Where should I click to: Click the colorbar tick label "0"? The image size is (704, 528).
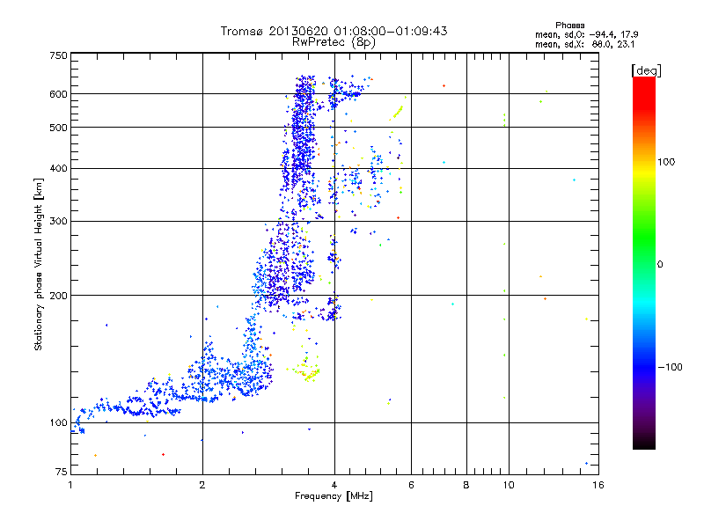(659, 264)
